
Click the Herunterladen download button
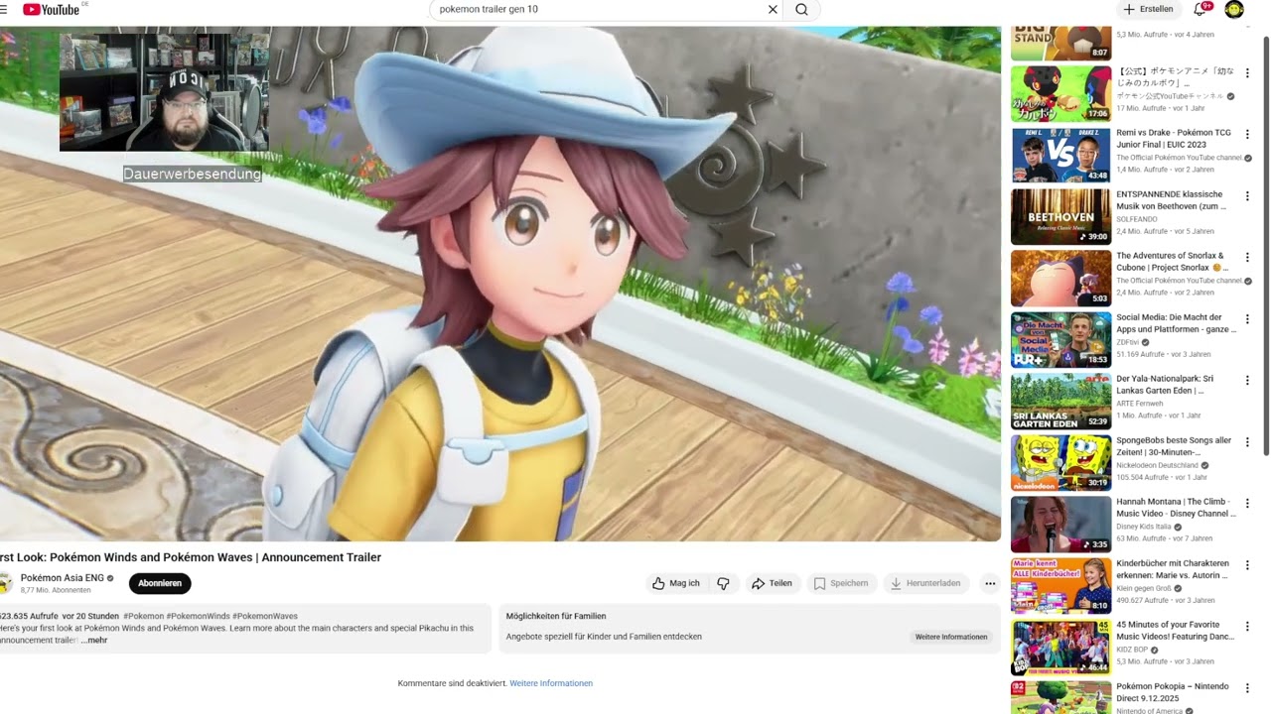click(x=925, y=583)
